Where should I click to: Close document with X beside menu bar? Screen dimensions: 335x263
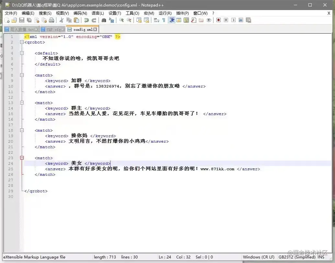pos(329,13)
